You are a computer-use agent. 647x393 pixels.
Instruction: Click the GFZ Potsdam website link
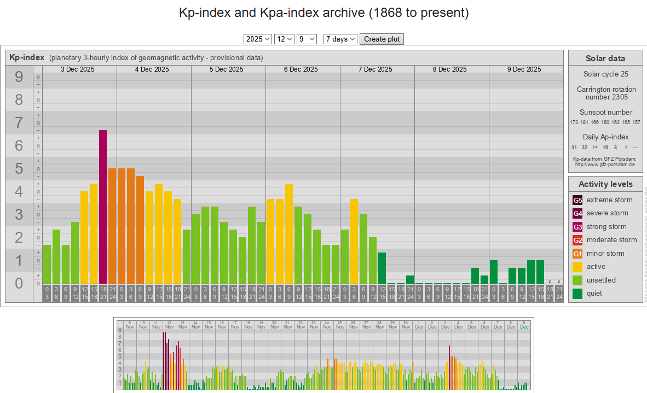click(x=605, y=164)
